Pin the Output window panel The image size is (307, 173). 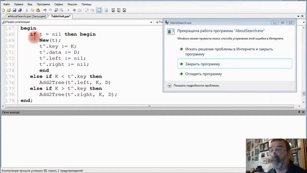click(299, 112)
